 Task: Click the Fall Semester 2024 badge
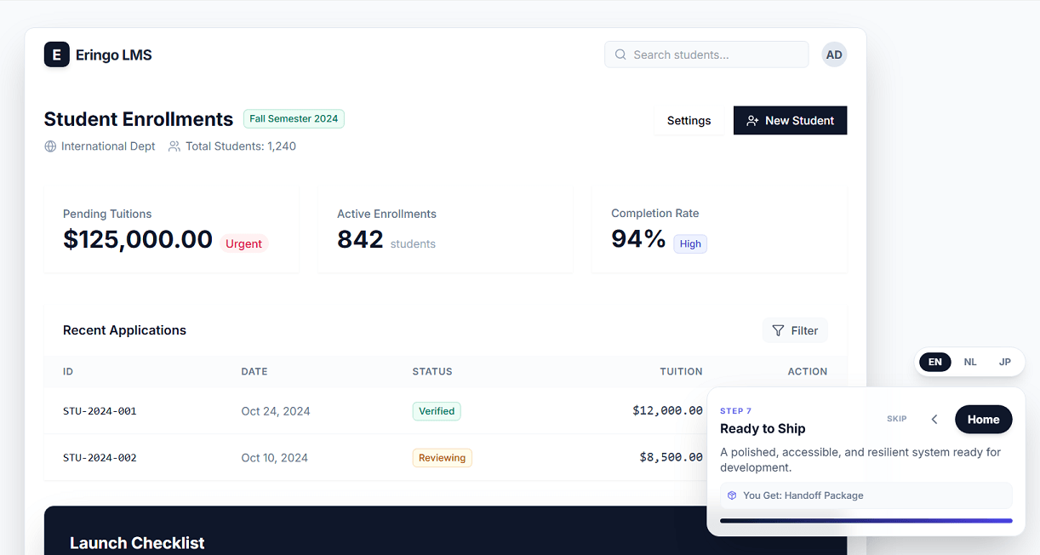294,119
